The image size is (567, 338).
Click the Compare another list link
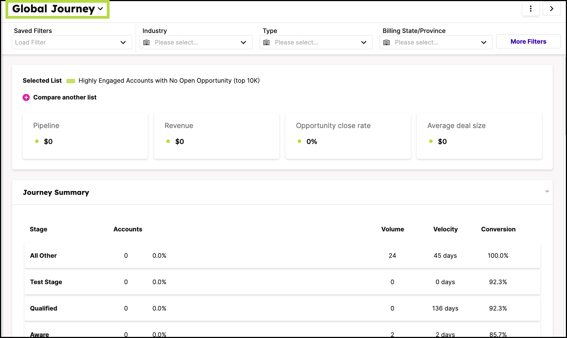(x=65, y=97)
